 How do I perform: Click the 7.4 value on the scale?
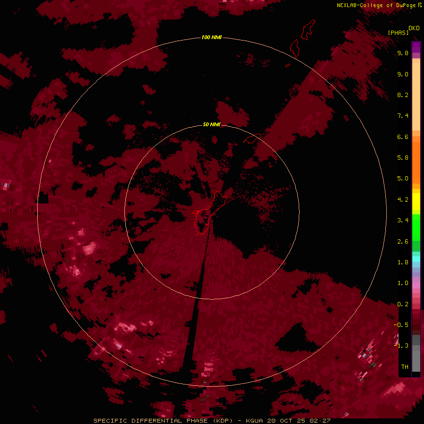click(x=403, y=116)
